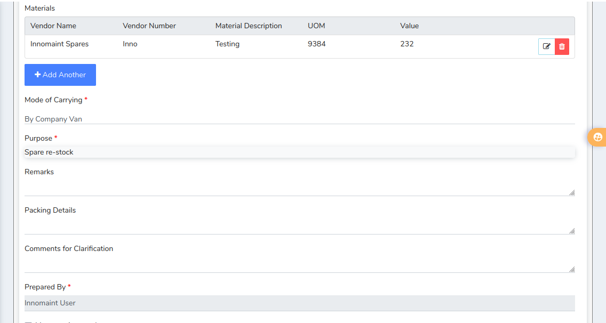Open the Mode of Carrying field
Viewport: 606px width, 323px height.
(299, 119)
